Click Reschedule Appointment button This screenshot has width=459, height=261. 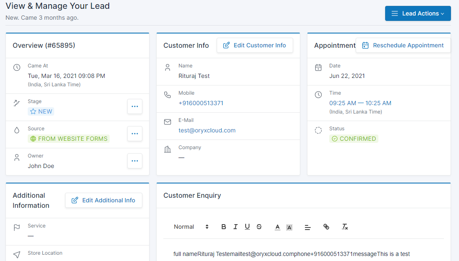tap(403, 45)
